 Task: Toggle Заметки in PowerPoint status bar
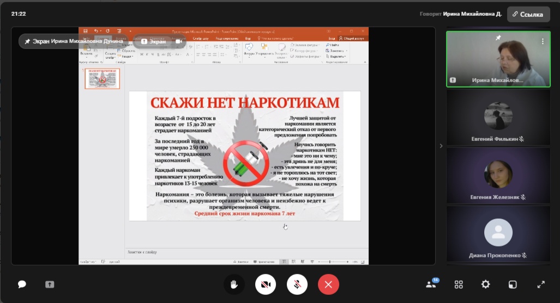(x=241, y=262)
